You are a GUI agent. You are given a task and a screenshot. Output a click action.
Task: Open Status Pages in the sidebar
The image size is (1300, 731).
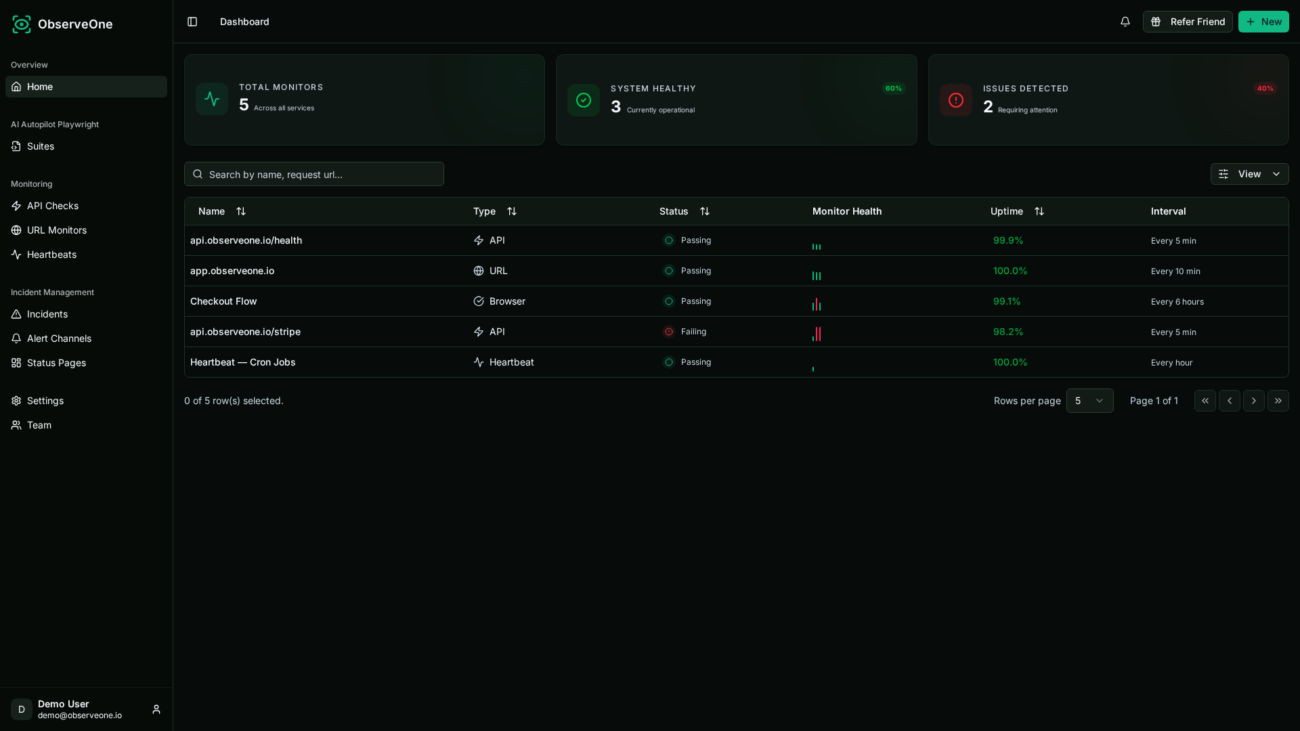[x=86, y=363]
